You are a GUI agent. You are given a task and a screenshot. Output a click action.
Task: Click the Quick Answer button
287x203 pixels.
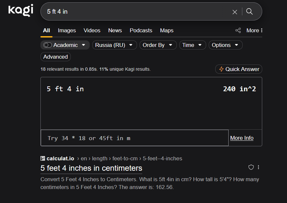tap(239, 69)
